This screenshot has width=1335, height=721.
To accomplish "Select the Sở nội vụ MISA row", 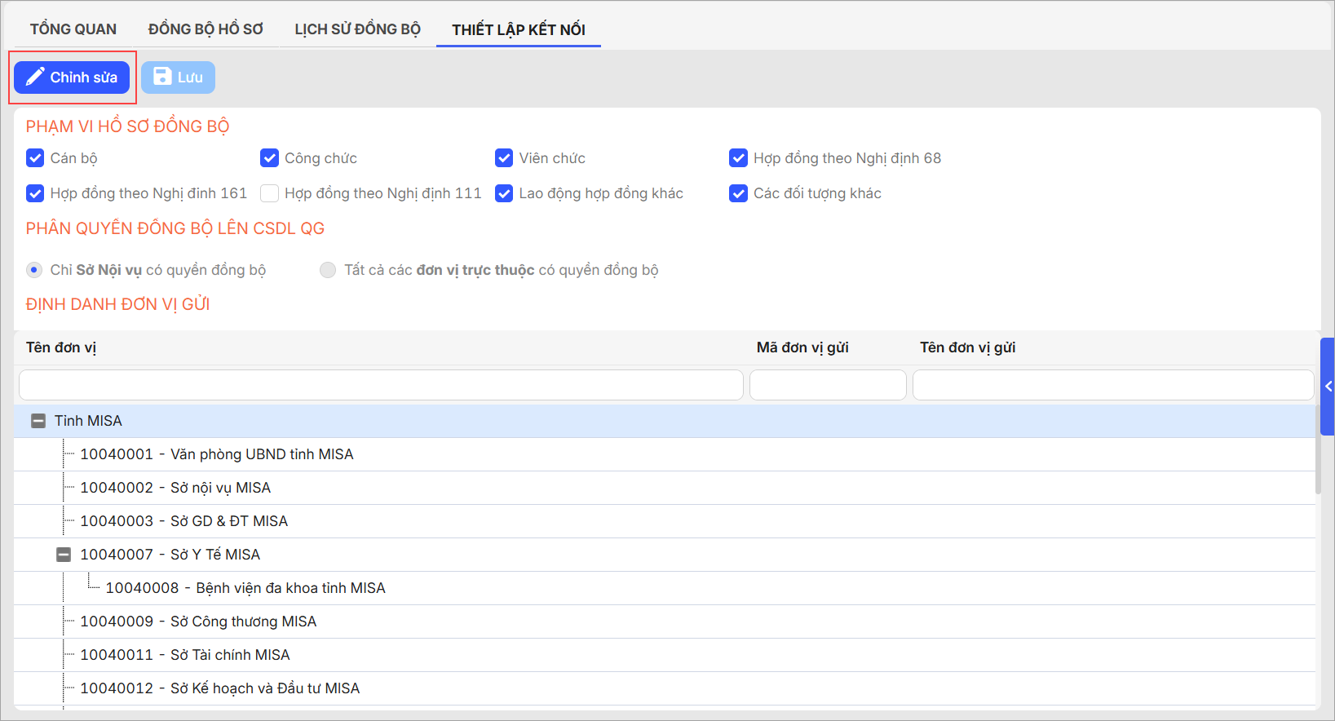I will pyautogui.click(x=220, y=488).
